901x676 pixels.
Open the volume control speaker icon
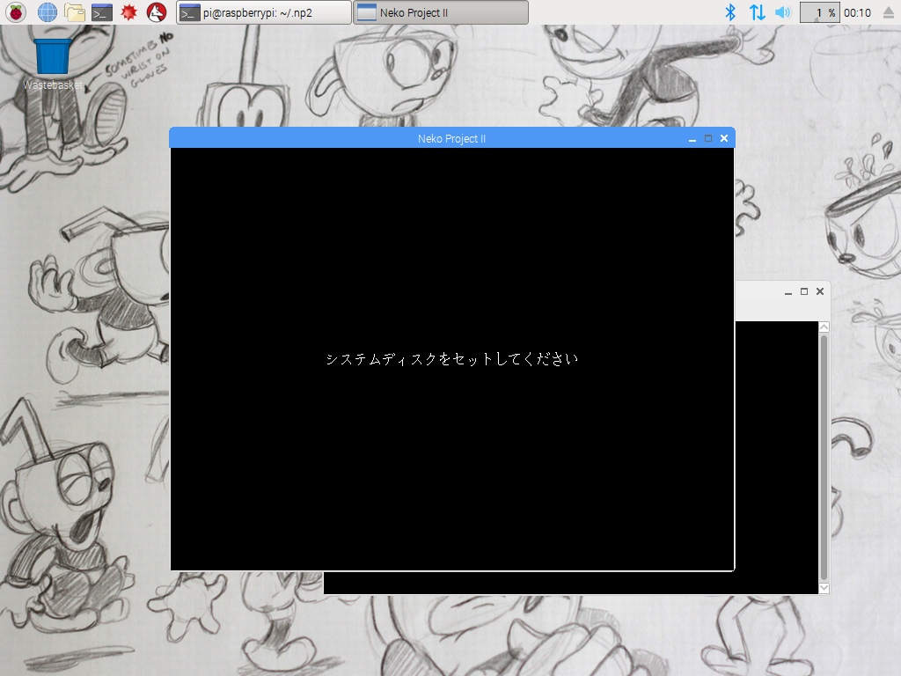[x=782, y=12]
